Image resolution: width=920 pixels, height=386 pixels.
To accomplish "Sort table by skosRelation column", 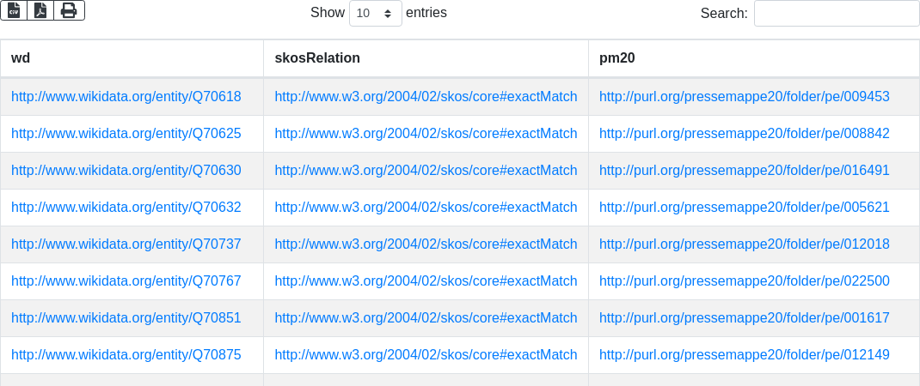I will pyautogui.click(x=316, y=58).
